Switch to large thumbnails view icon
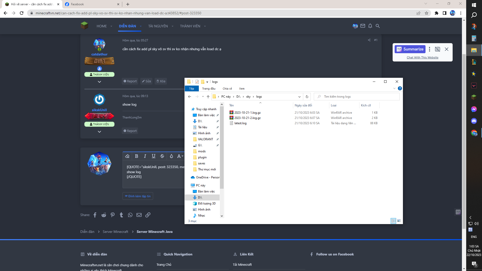 click(399, 221)
